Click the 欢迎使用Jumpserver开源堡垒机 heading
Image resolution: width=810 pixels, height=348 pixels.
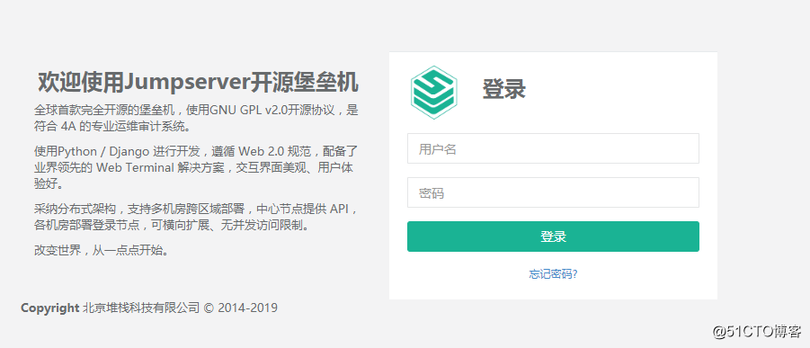(x=198, y=83)
